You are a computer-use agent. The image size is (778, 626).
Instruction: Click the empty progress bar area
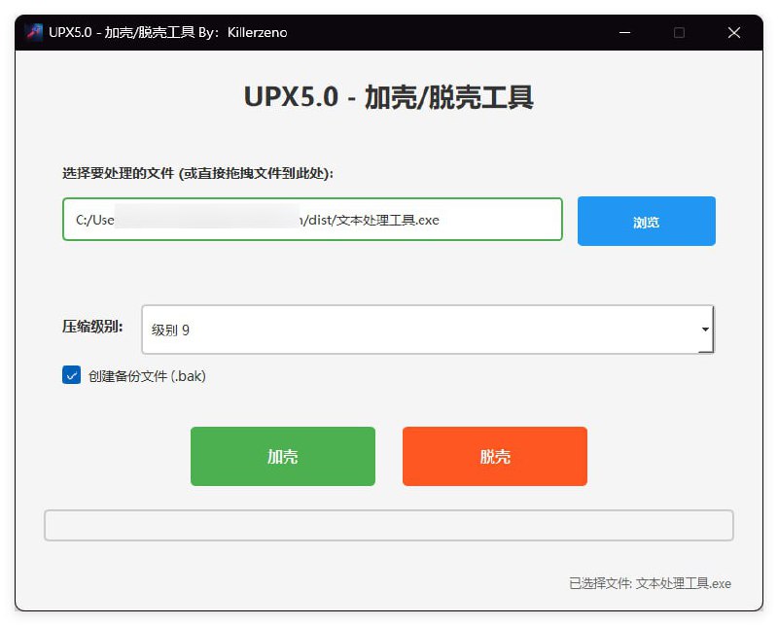[x=389, y=524]
